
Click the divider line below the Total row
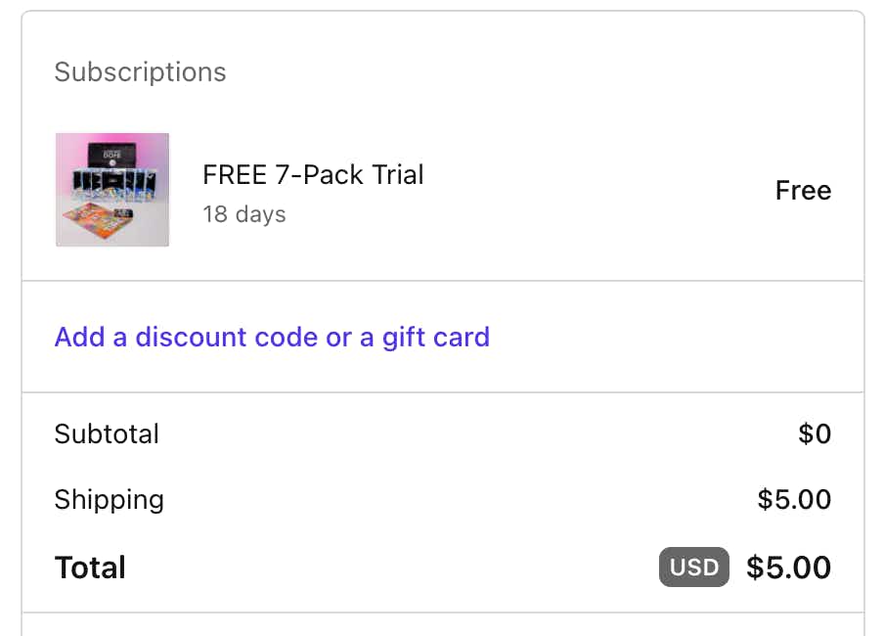coord(443,613)
